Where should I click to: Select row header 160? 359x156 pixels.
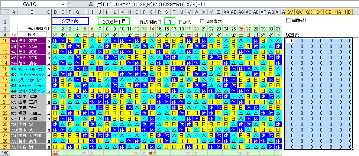(x=5, y=153)
